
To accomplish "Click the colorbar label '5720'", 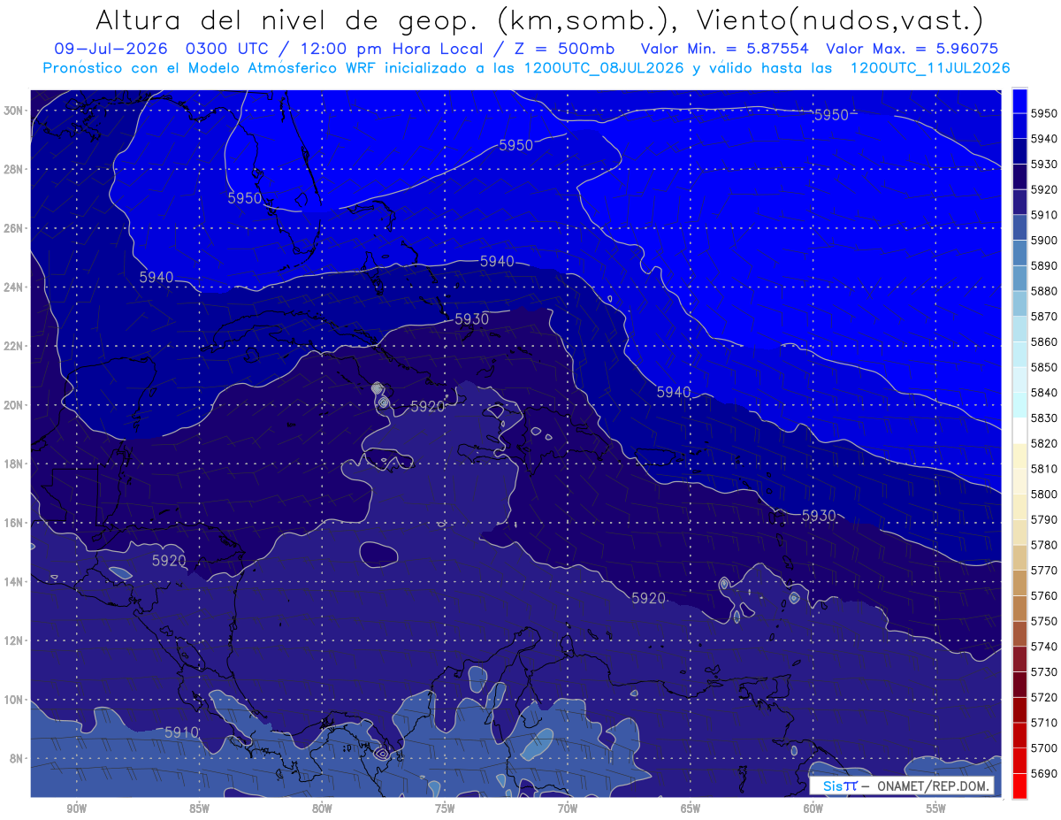I will pyautogui.click(x=1044, y=697).
